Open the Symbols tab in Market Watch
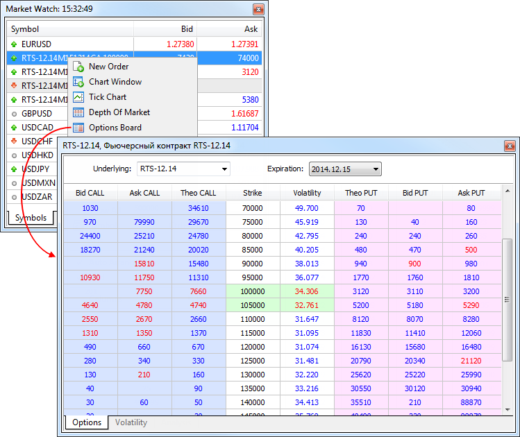This screenshot has width=520, height=437. click(30, 218)
